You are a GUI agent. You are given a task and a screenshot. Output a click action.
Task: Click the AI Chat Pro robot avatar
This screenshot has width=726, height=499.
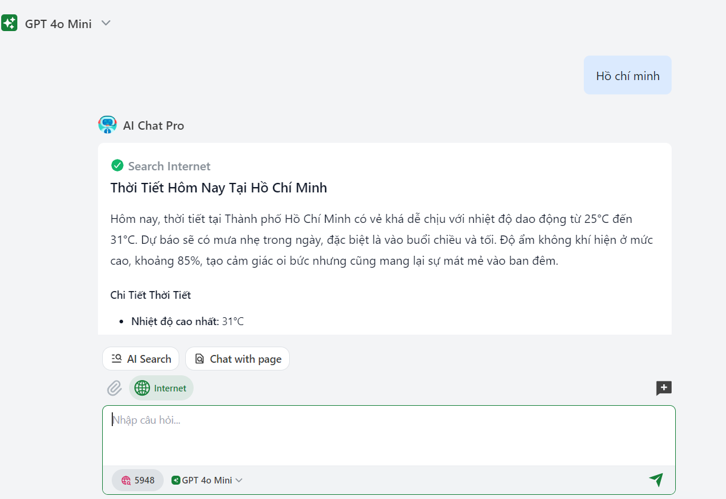tap(108, 125)
